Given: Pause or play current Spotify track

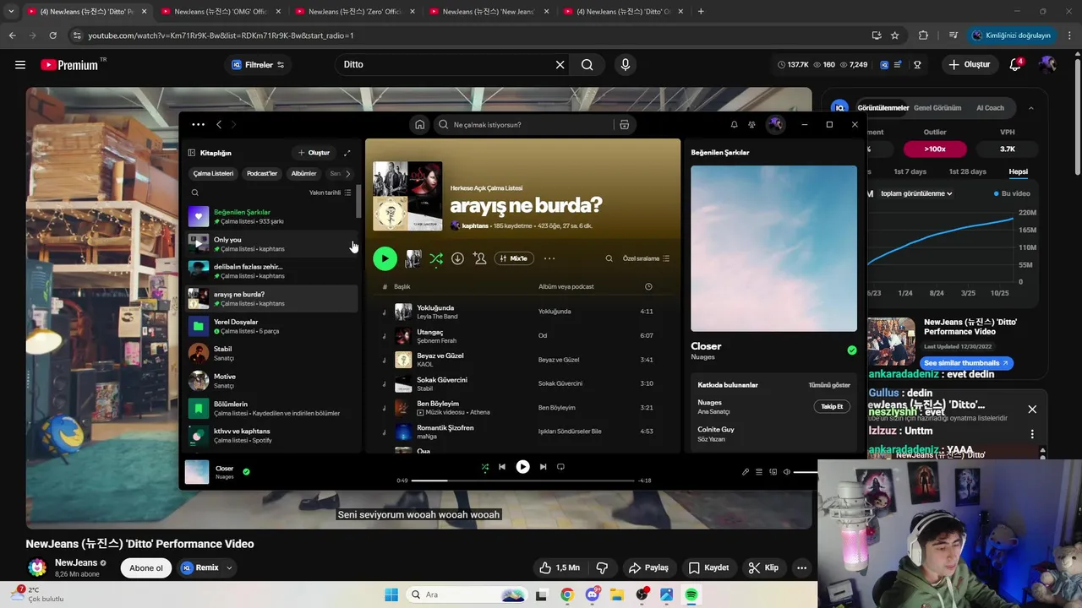Looking at the screenshot, I should (x=523, y=466).
